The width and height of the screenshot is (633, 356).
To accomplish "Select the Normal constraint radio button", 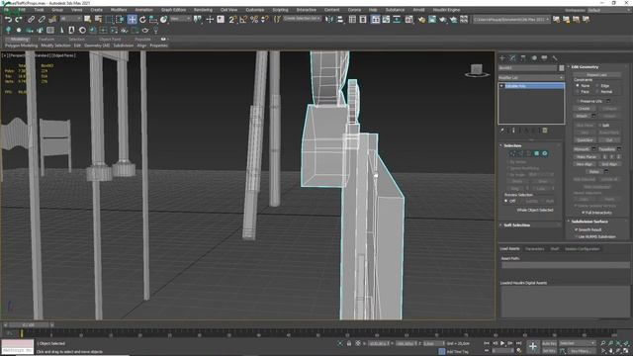I will pyautogui.click(x=597, y=92).
